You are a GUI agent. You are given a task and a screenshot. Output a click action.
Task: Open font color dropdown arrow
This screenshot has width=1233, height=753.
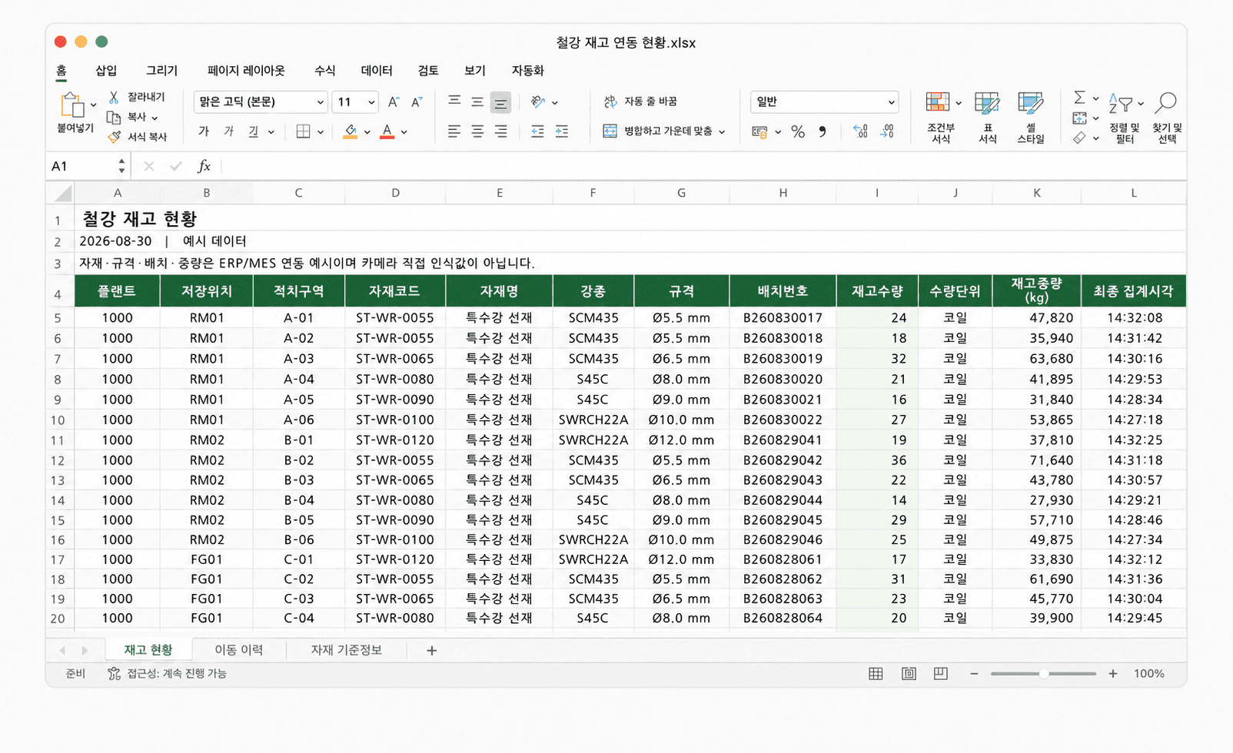pyautogui.click(x=404, y=132)
